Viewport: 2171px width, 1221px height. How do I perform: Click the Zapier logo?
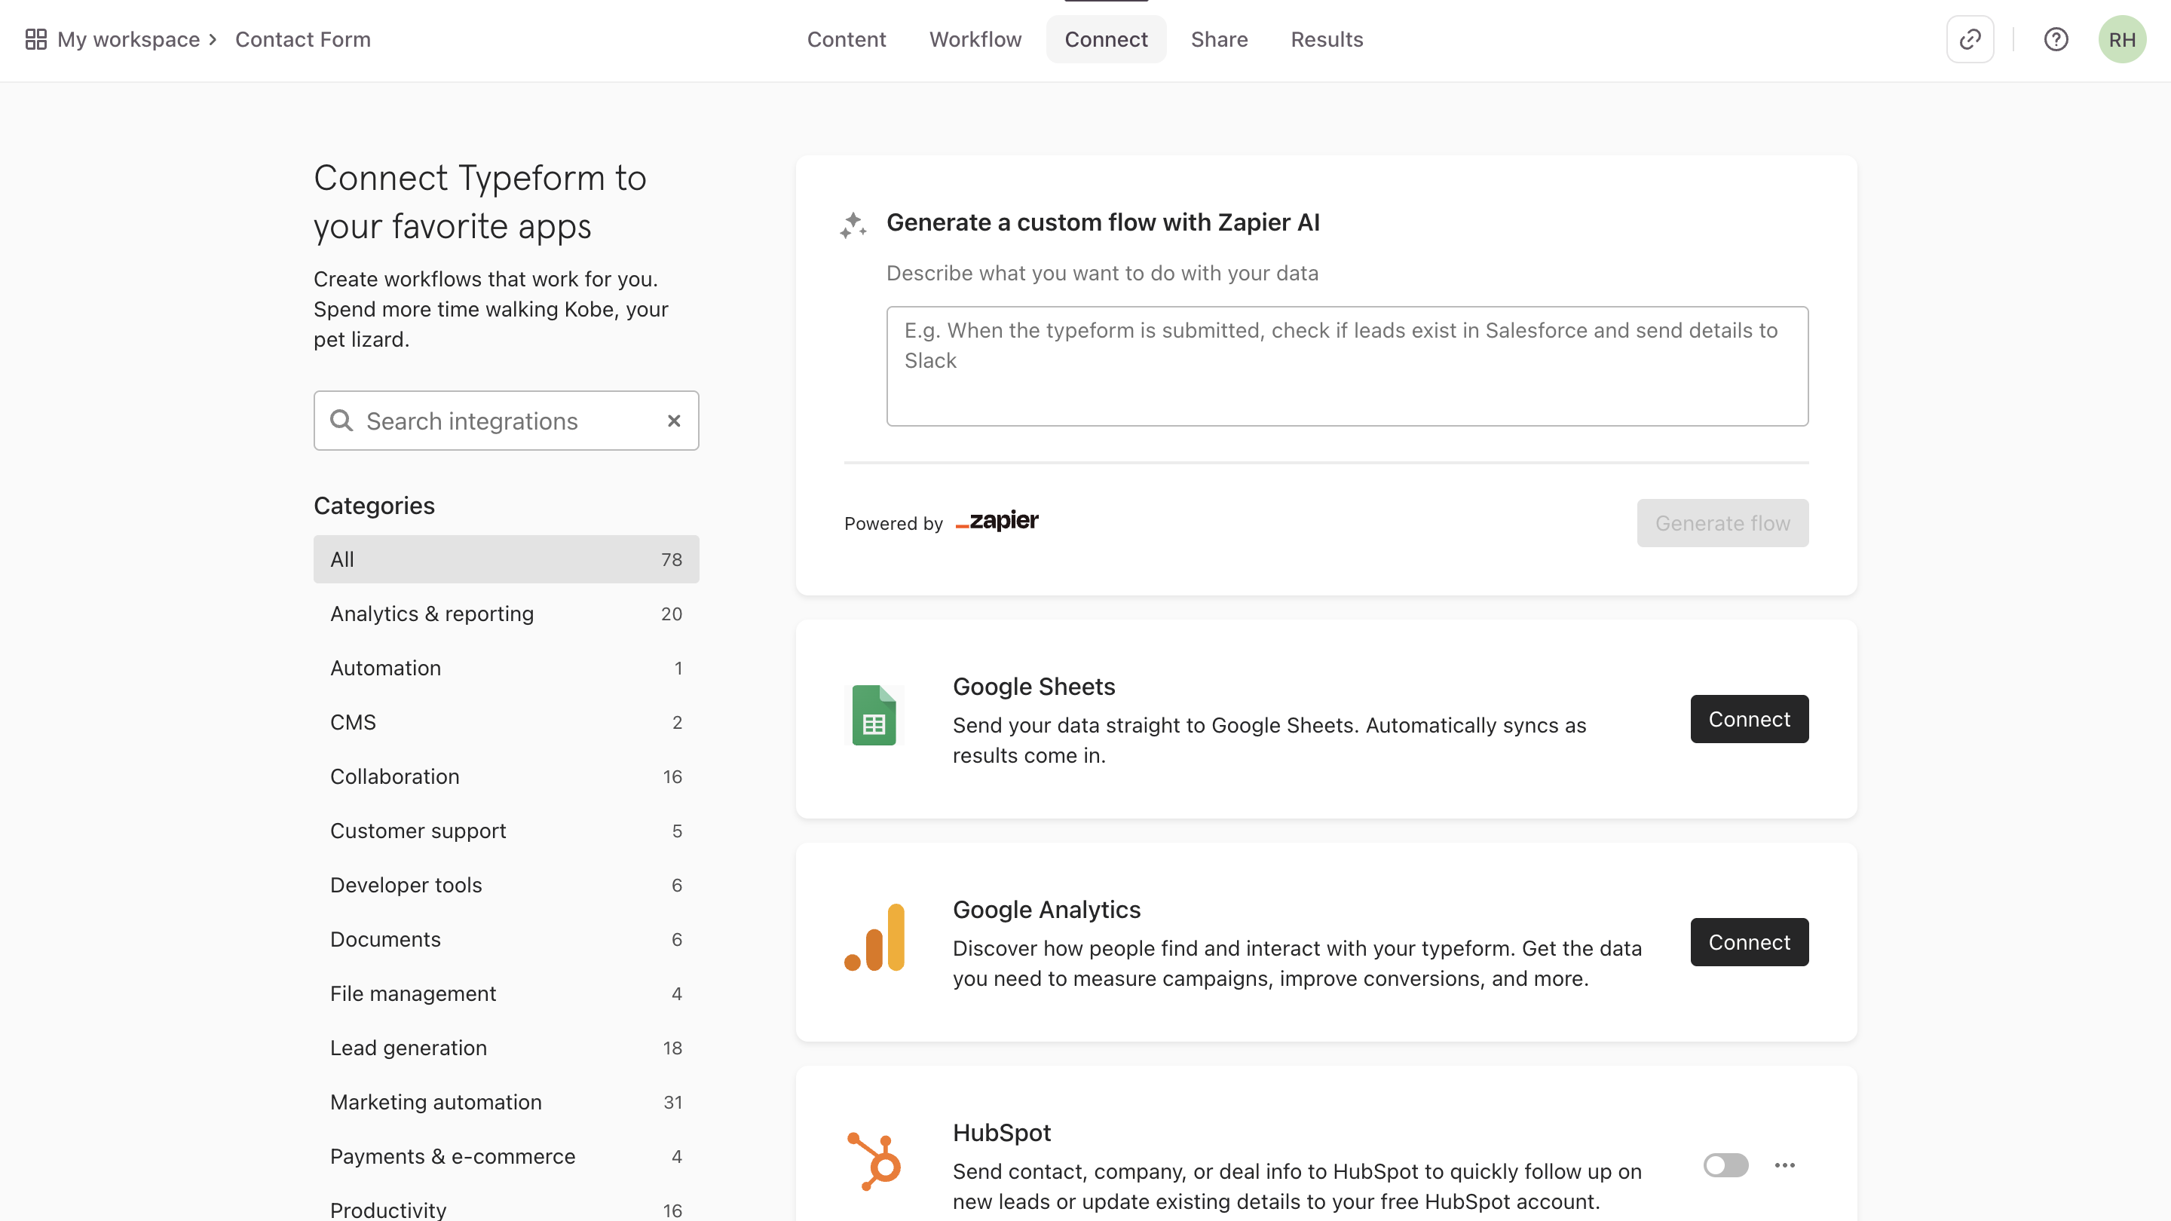(x=996, y=522)
